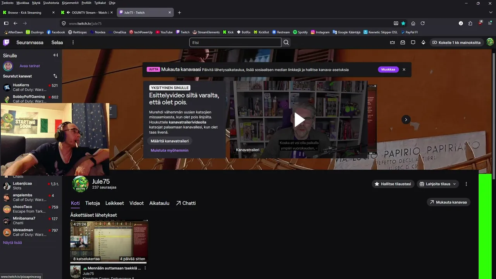Click the install-app icon in address bar
496x279 pixels.
[396, 23]
